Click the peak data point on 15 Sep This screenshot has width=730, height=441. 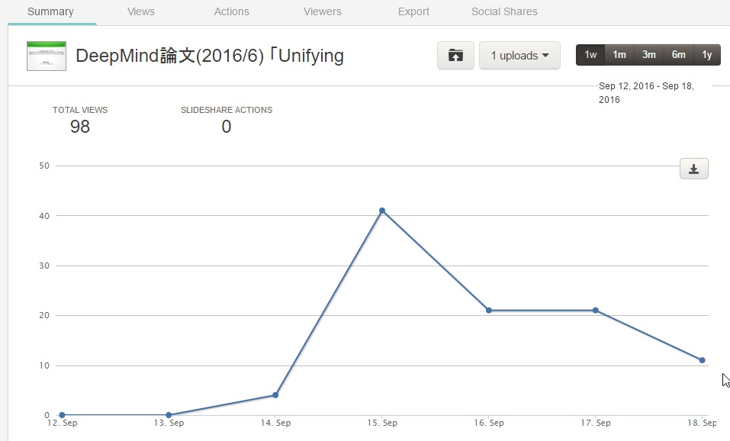pyautogui.click(x=381, y=211)
